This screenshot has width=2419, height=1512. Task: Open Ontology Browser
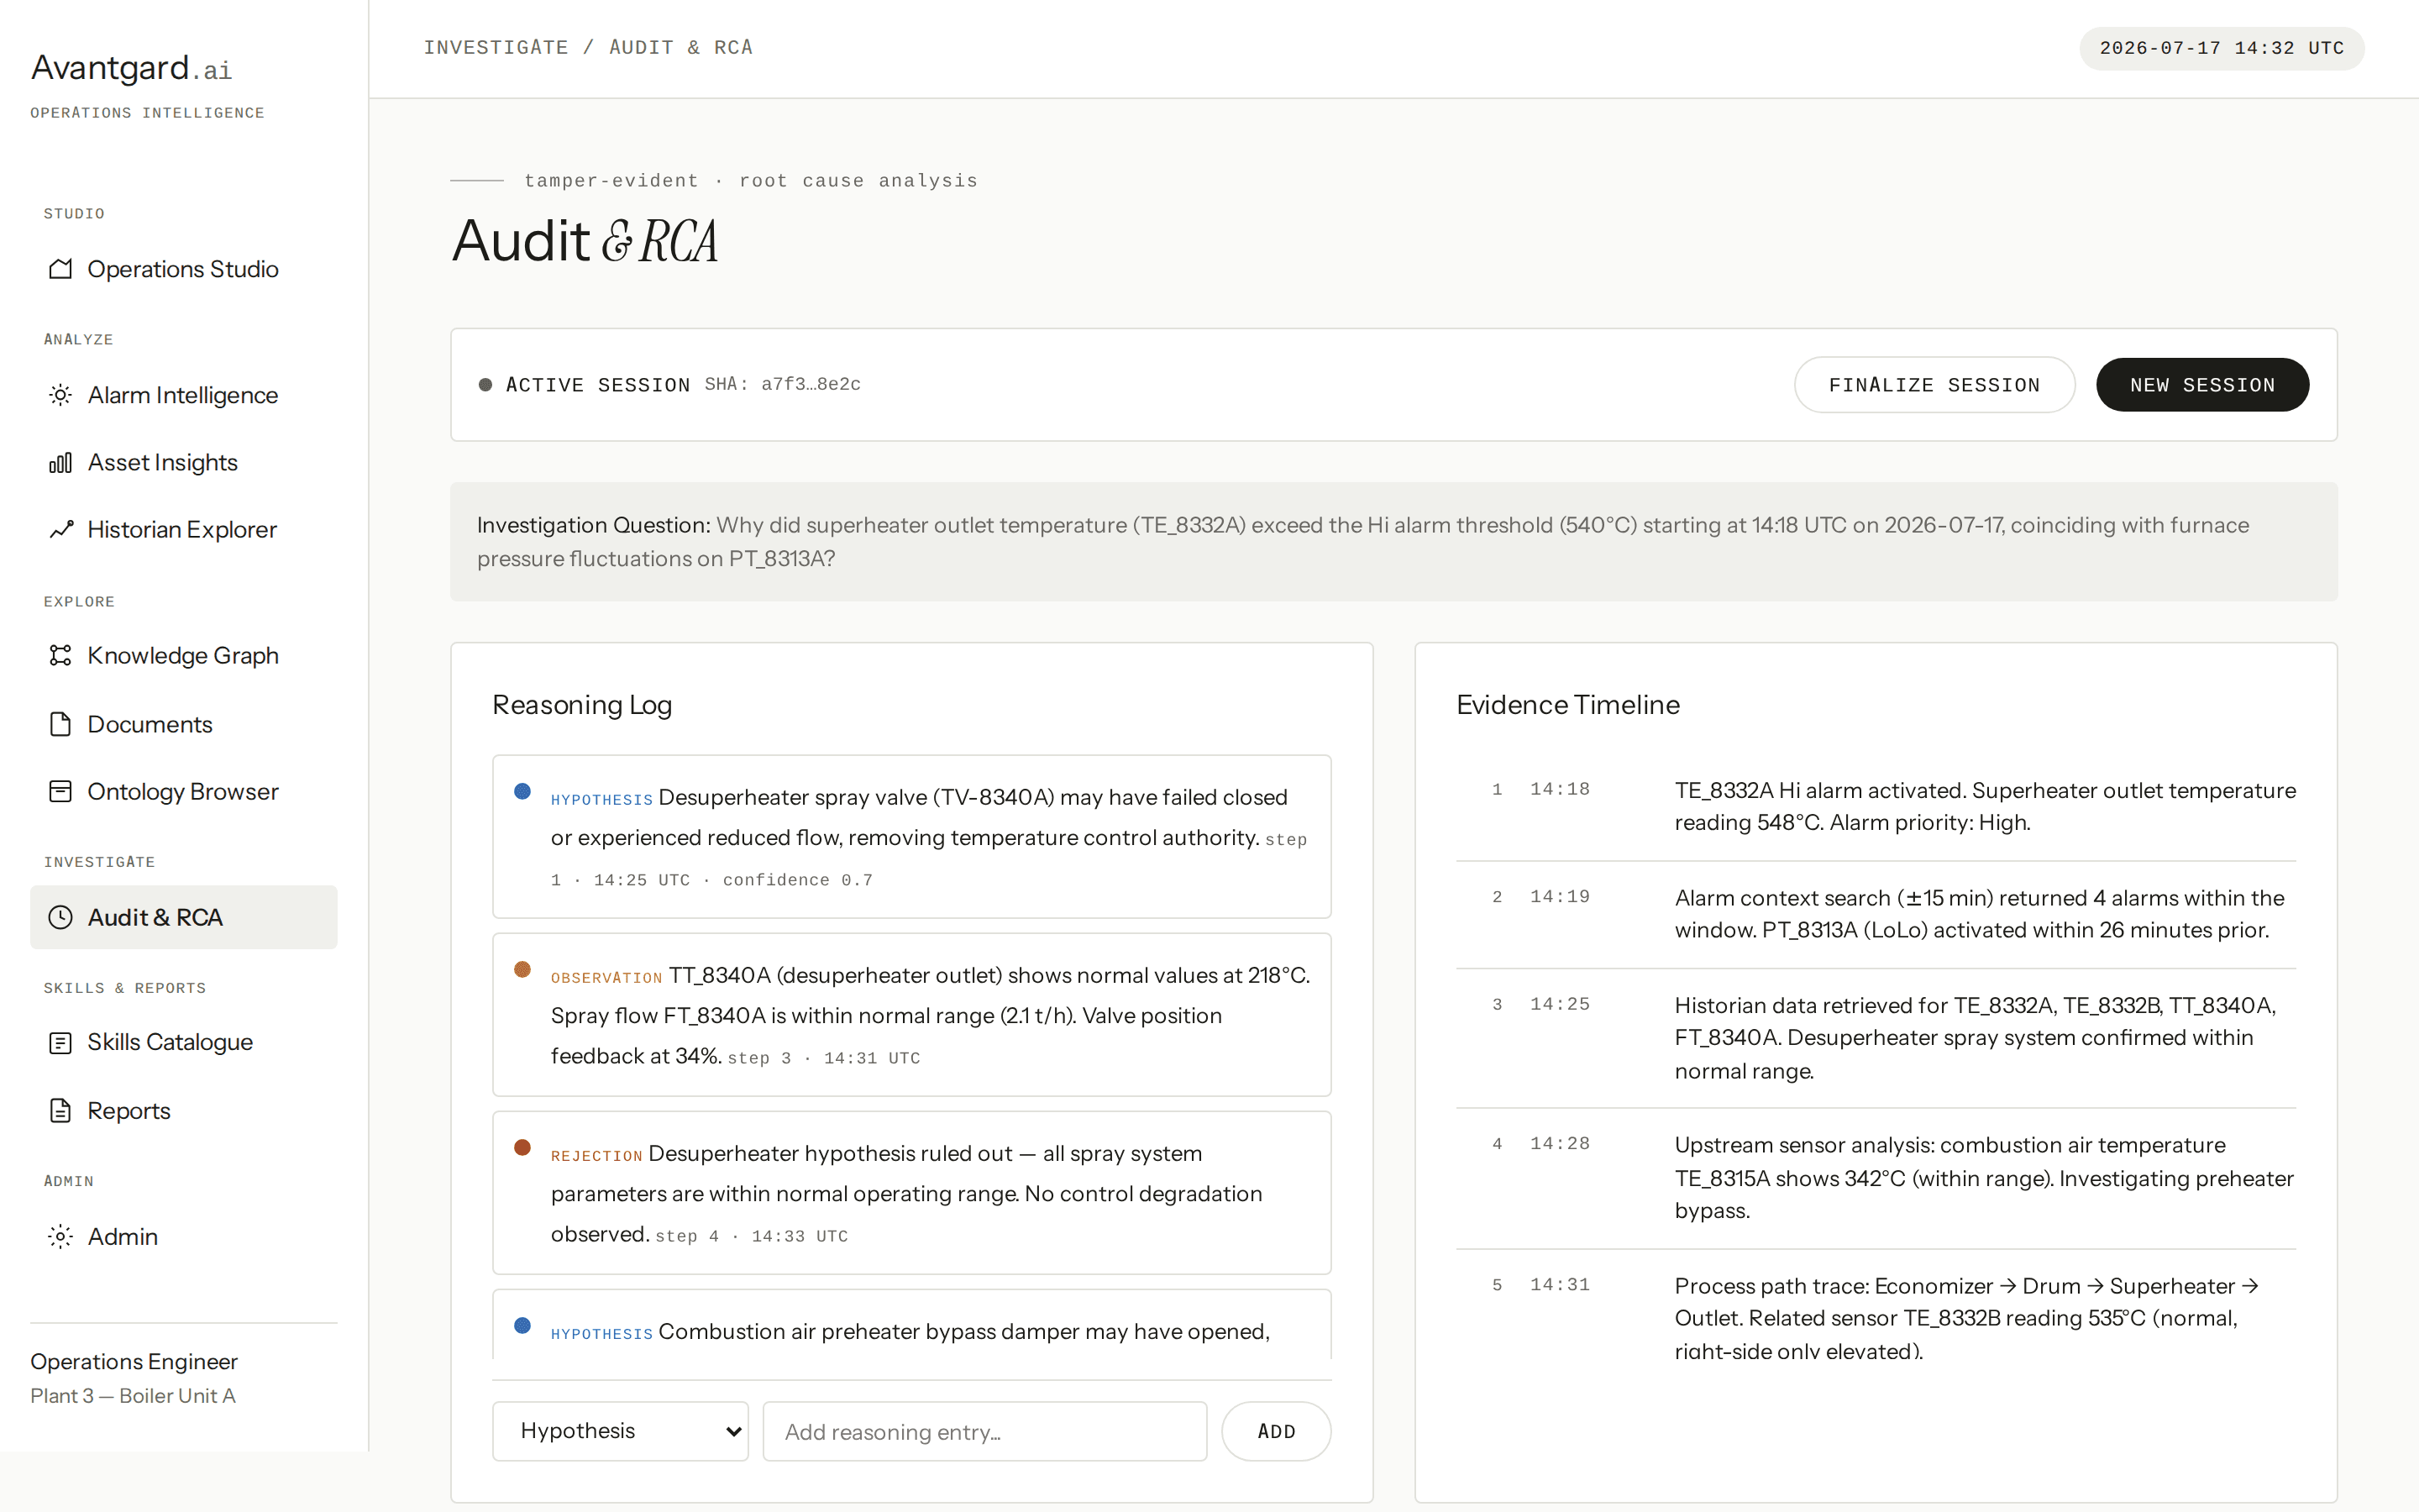pos(184,791)
